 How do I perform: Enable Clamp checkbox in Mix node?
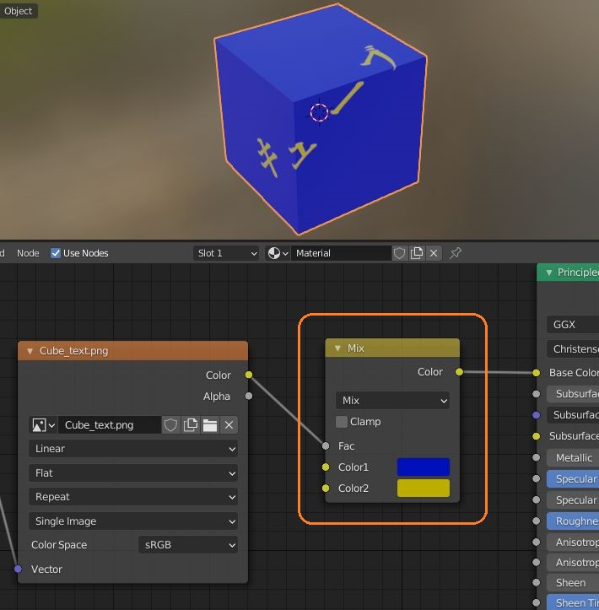(x=342, y=422)
